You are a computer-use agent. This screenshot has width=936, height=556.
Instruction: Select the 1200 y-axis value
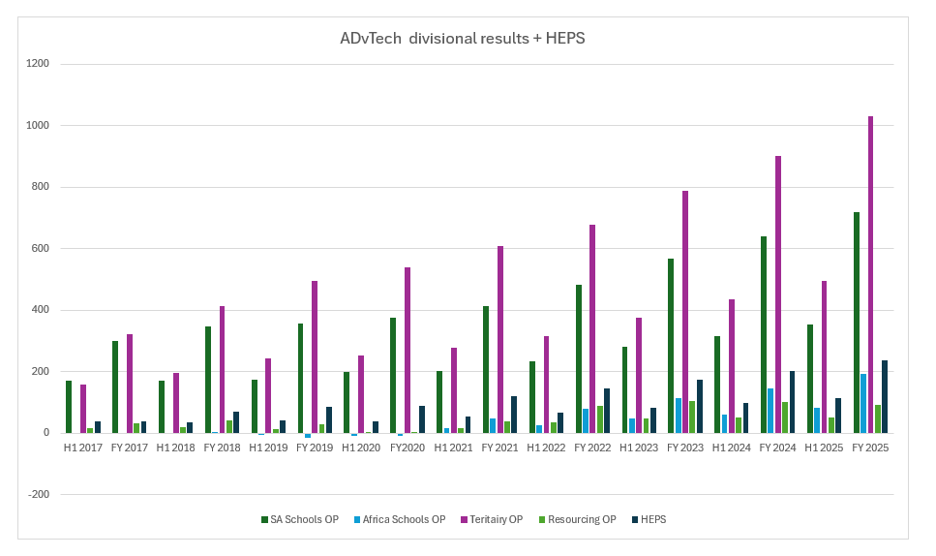(x=38, y=63)
